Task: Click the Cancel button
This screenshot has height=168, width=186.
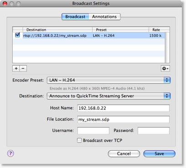Action: 124,153
